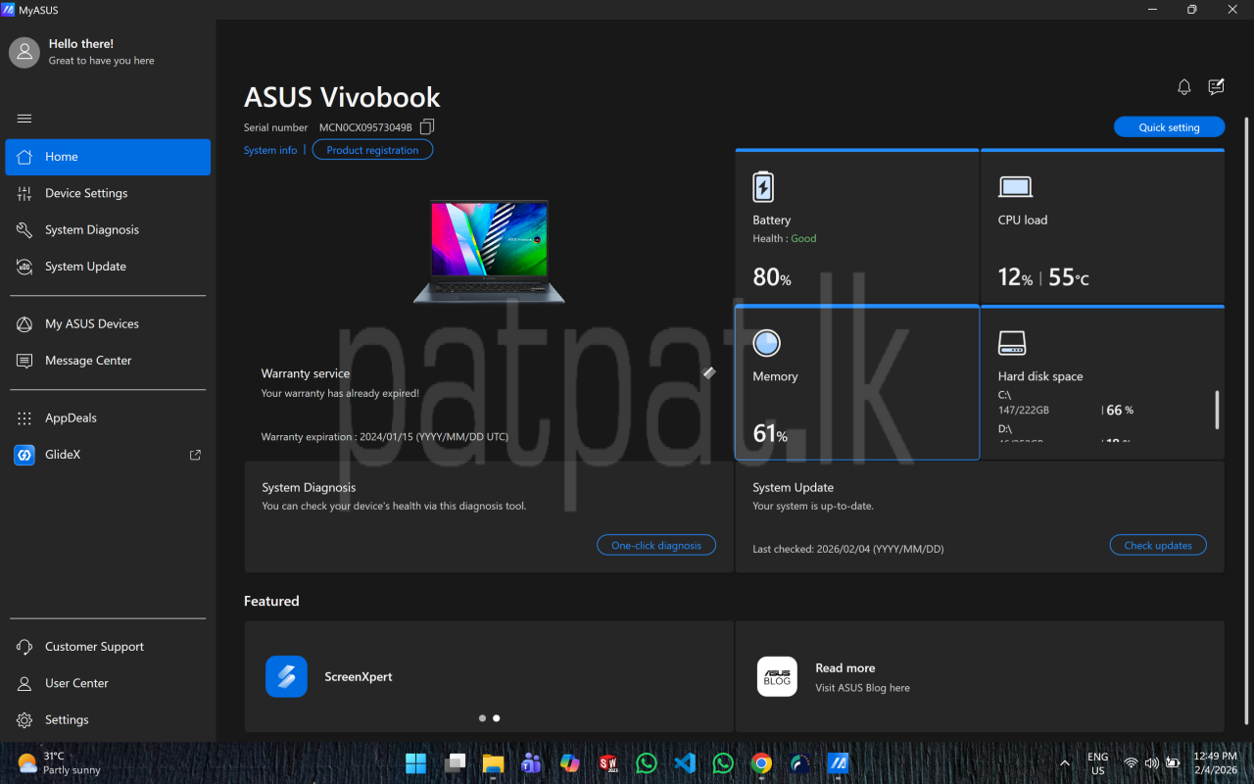Open notifications bell icon

click(x=1183, y=87)
